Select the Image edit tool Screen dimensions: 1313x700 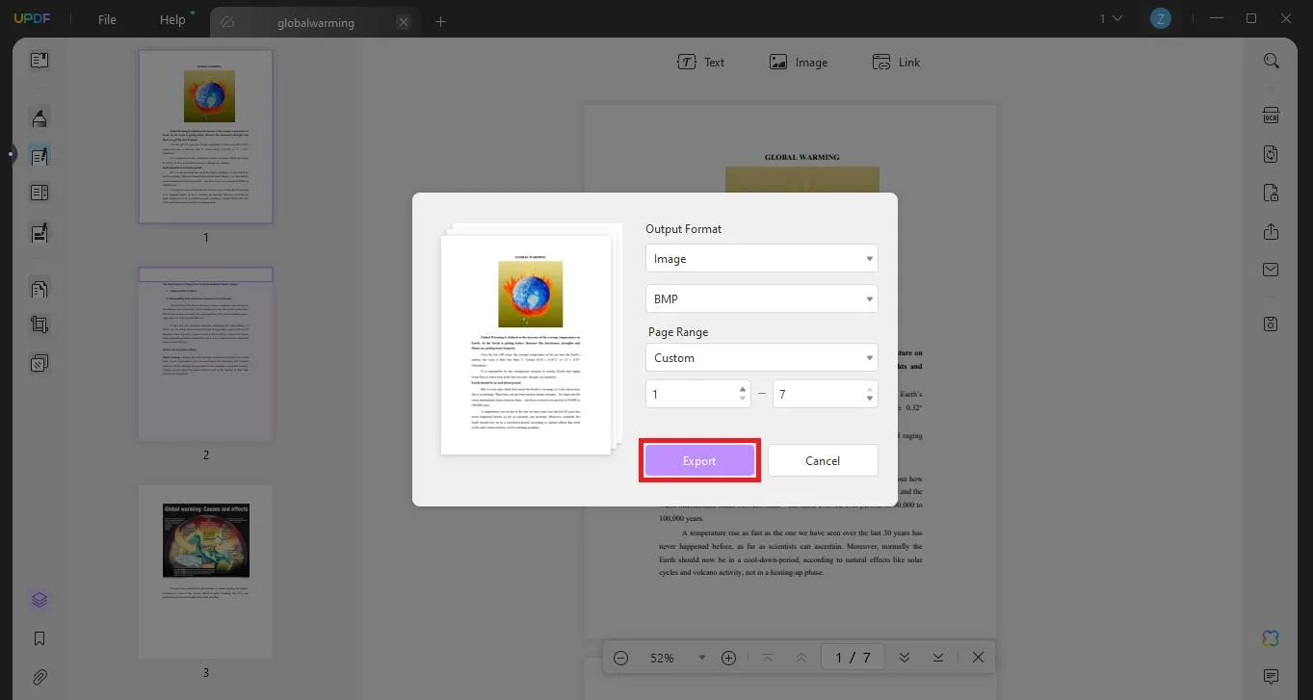799,62
